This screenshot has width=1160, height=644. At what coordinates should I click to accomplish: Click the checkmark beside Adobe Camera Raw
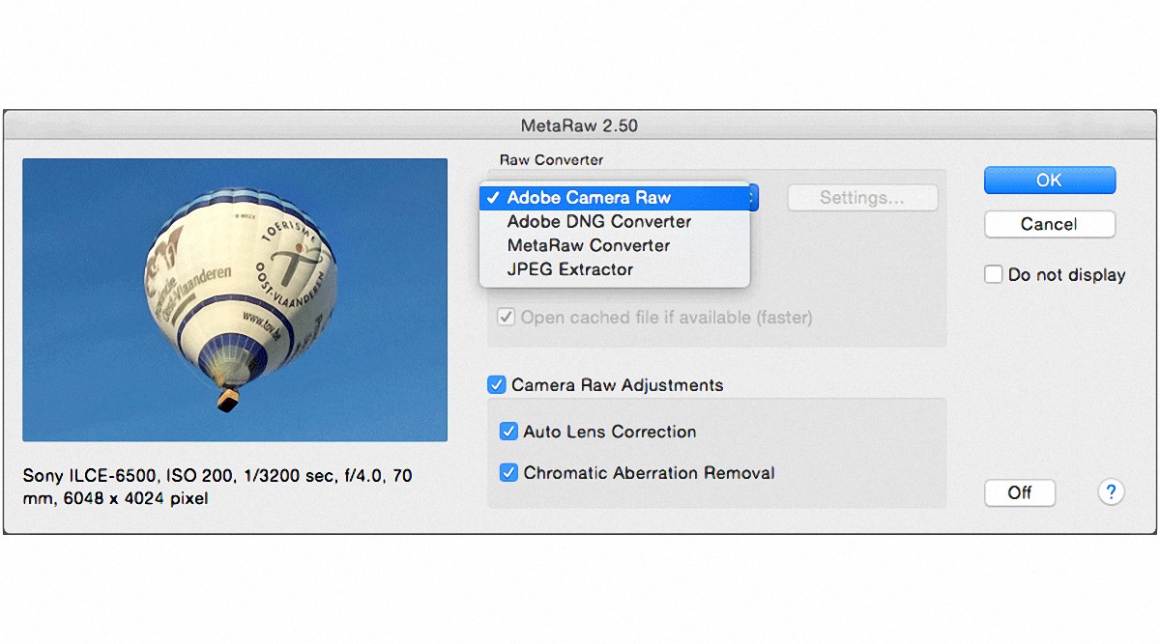click(x=493, y=198)
